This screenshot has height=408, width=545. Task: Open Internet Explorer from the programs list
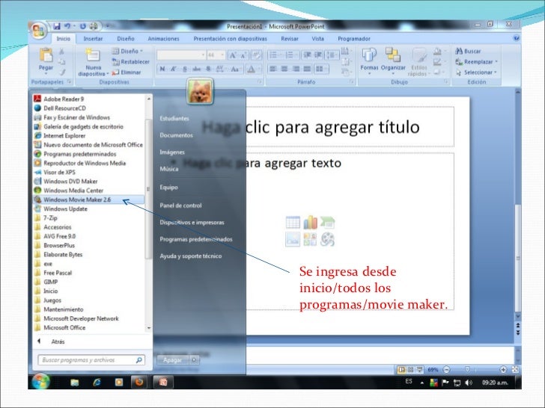pos(60,136)
